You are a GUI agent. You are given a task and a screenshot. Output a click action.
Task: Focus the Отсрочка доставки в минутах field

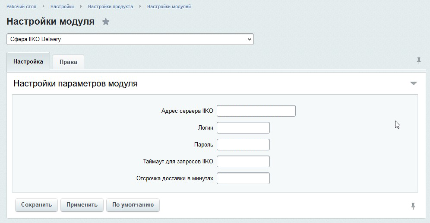[x=243, y=178]
